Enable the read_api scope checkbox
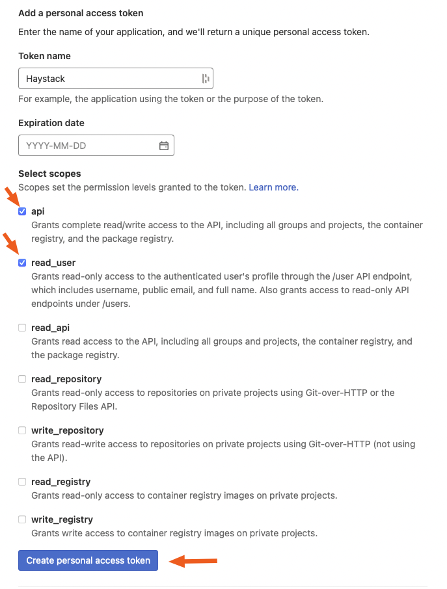Screen dimensions: 447x589 (22, 328)
